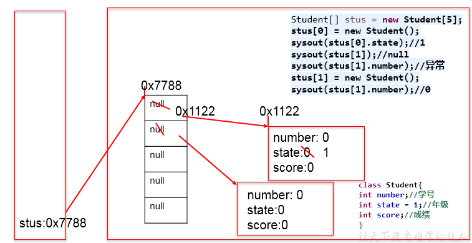Click the new state value '1' in upper object
The image size is (472, 243).
pyautogui.click(x=326, y=153)
